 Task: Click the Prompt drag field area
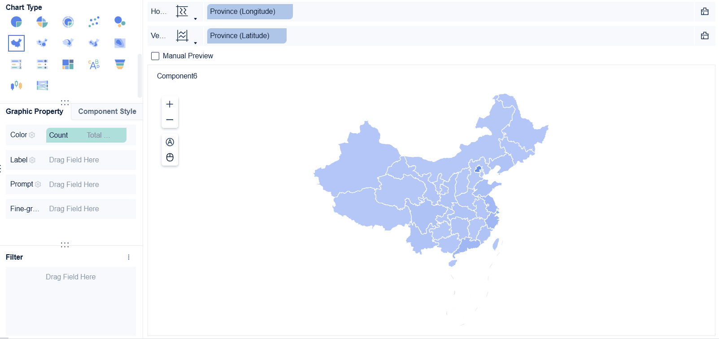(x=90, y=184)
